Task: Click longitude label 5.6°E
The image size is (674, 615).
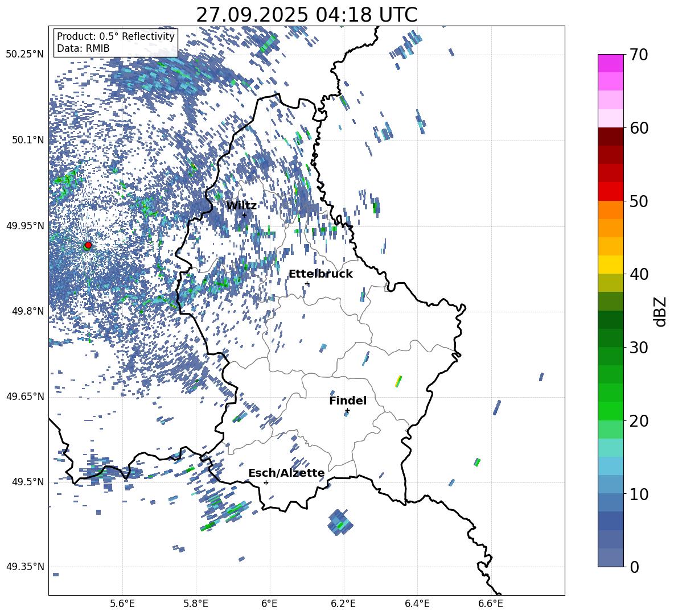Action: click(122, 604)
